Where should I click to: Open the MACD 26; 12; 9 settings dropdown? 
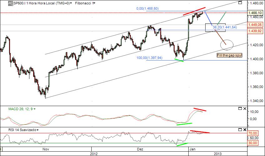coord(34,109)
